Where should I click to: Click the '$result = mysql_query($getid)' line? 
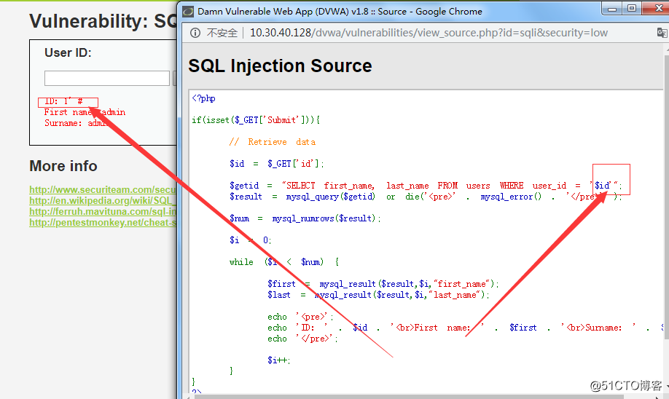426,197
